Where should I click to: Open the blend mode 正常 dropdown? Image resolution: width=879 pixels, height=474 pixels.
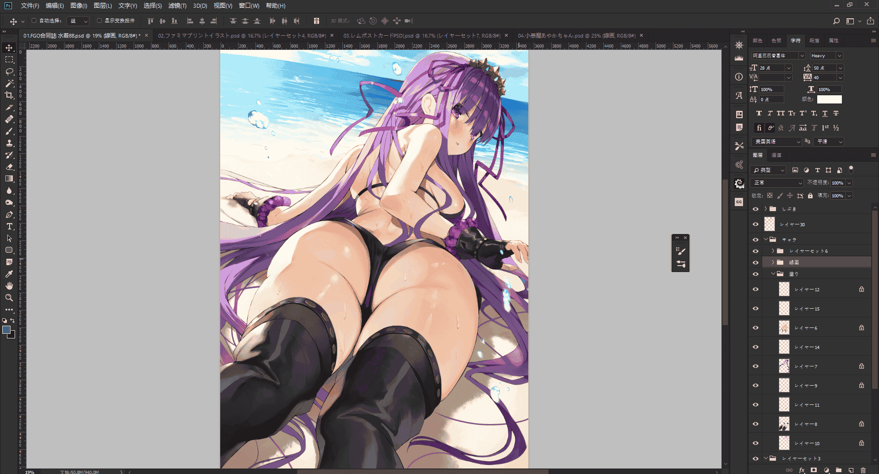click(777, 183)
